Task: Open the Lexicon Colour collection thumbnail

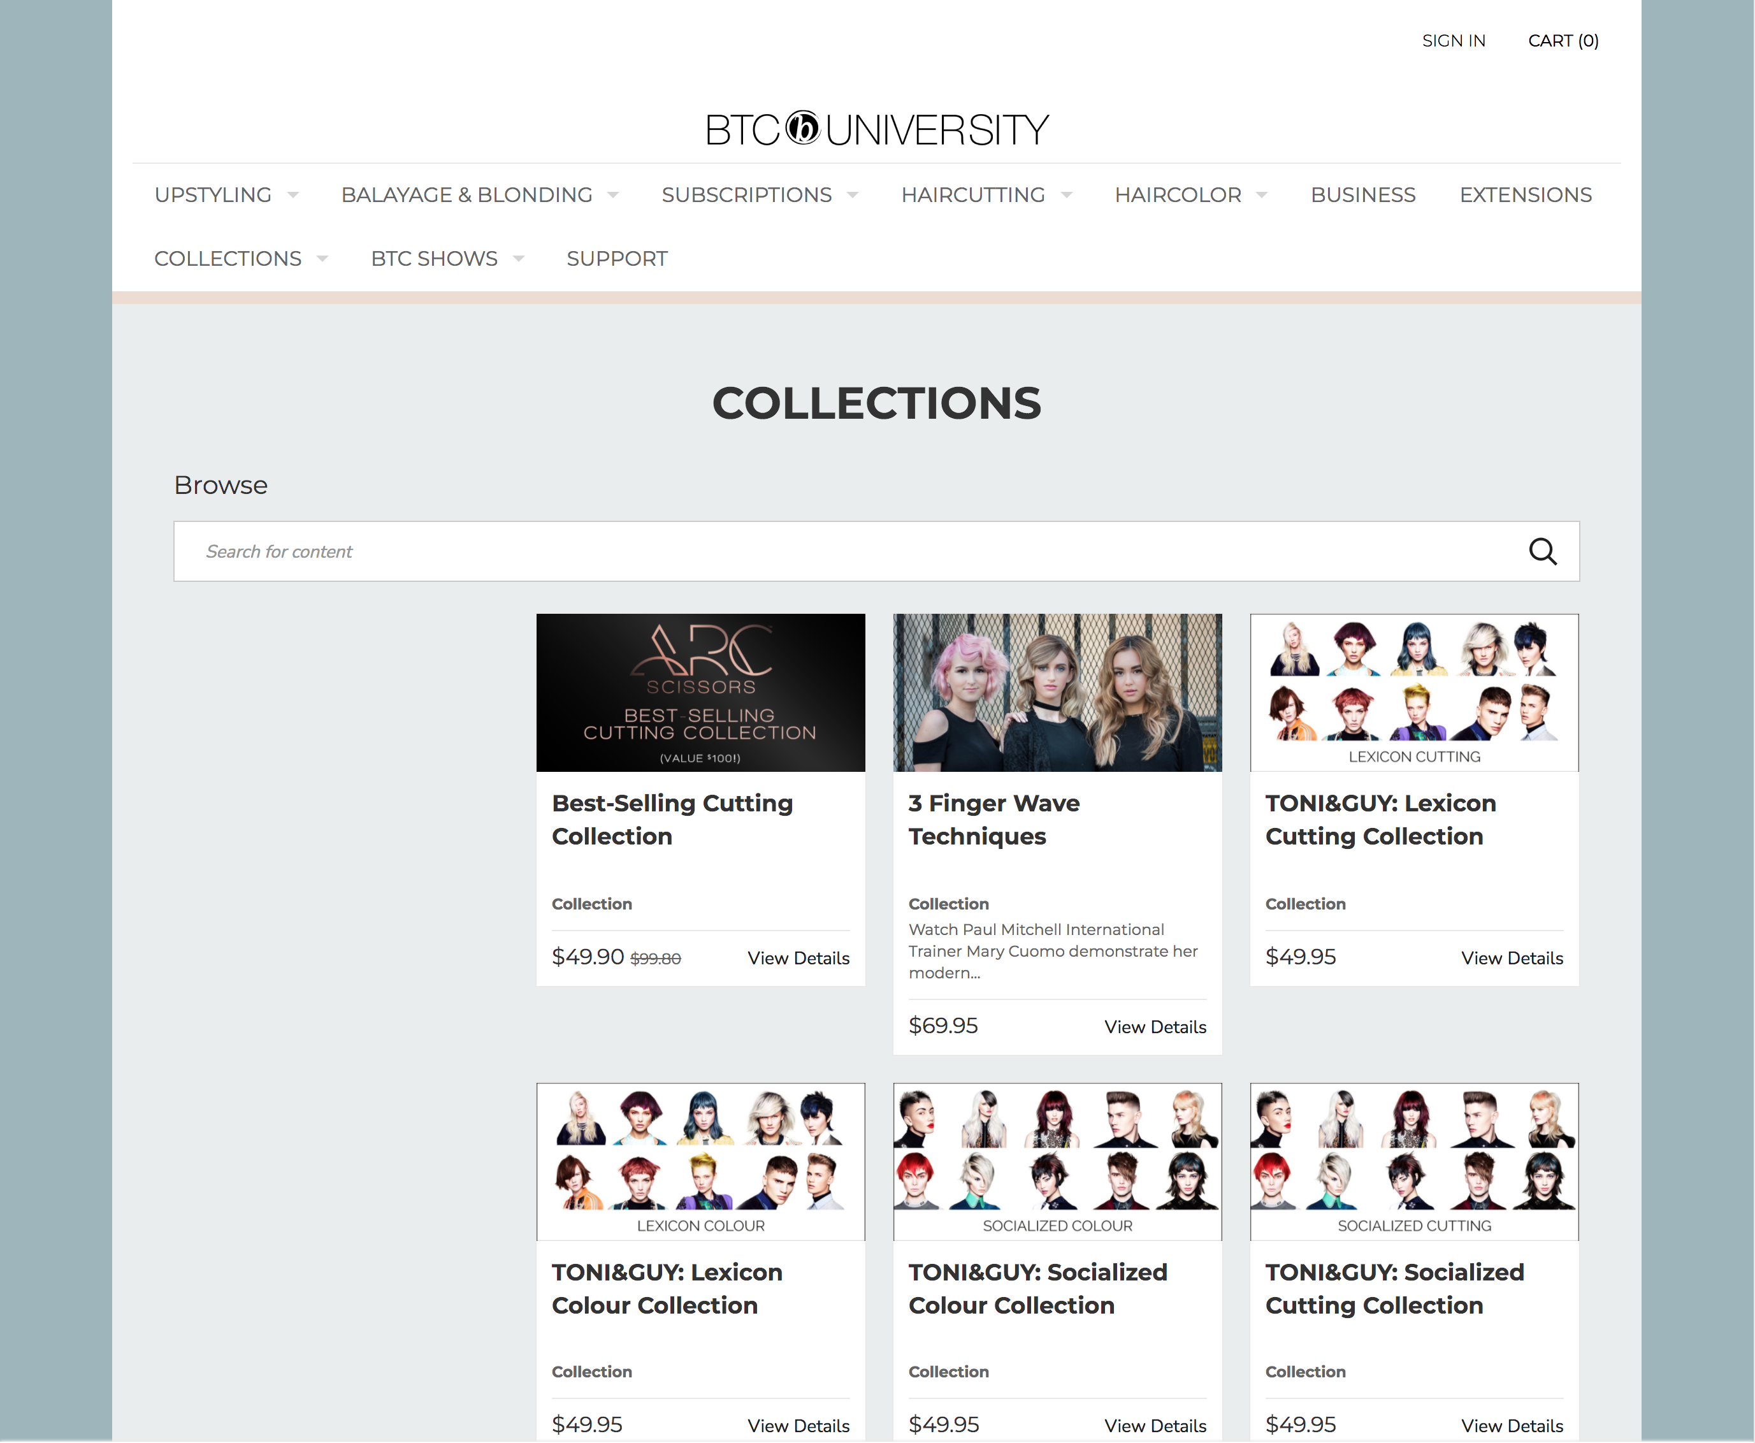Action: [700, 1161]
